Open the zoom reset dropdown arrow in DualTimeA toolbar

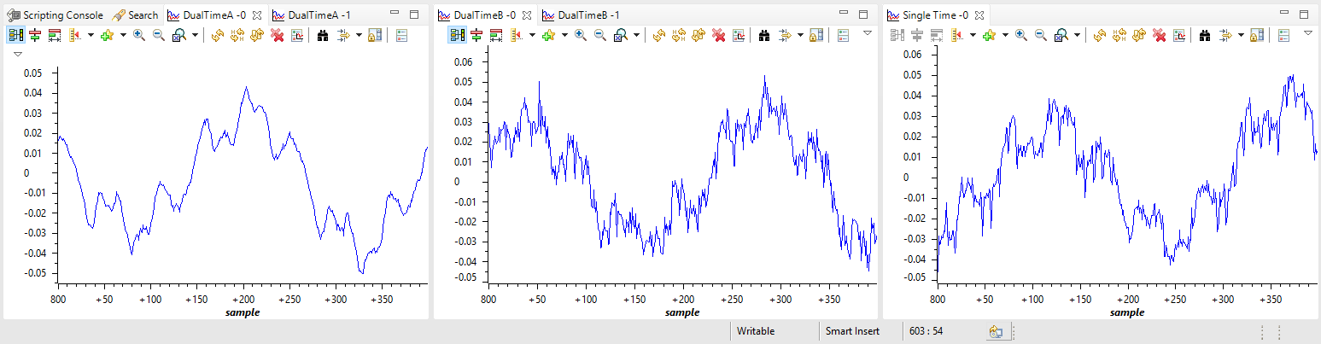point(195,35)
